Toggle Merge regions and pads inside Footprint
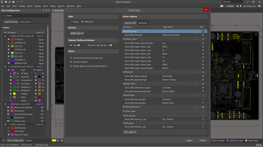The width and height of the screenshot is (263, 147). (71, 66)
